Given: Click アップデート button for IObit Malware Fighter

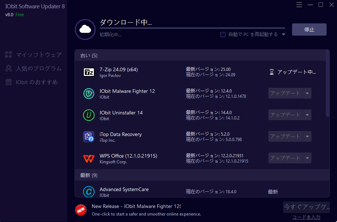Looking at the screenshot, I should click(x=286, y=93).
